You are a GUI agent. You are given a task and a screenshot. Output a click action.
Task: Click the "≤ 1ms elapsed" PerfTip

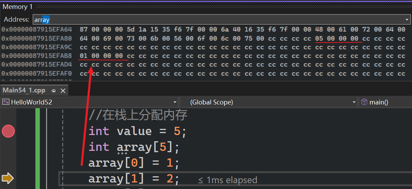pos(228,180)
